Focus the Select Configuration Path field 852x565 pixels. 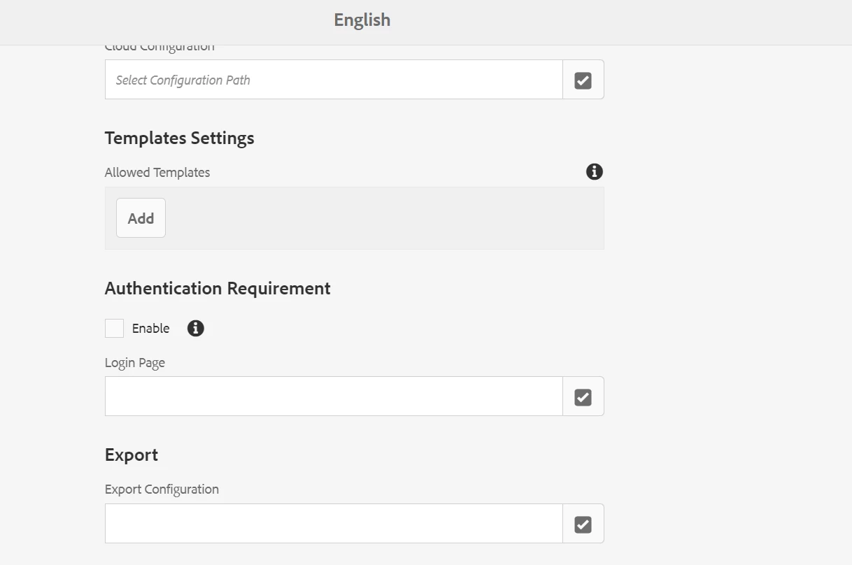tap(333, 80)
